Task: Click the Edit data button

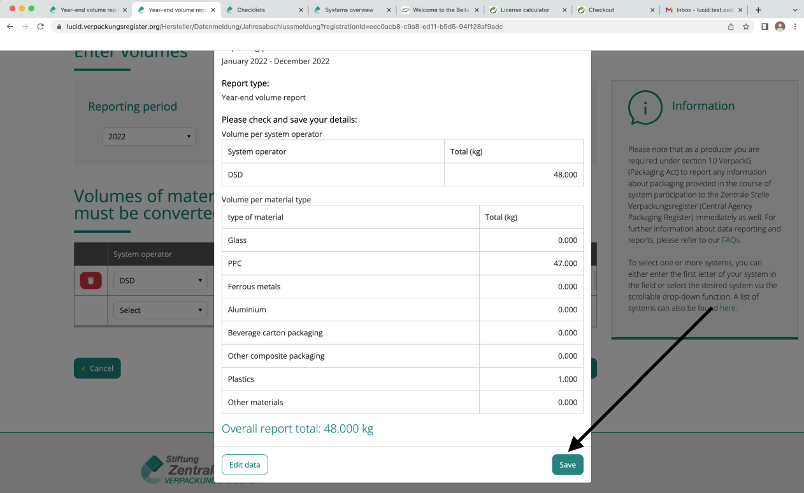Action: [245, 464]
